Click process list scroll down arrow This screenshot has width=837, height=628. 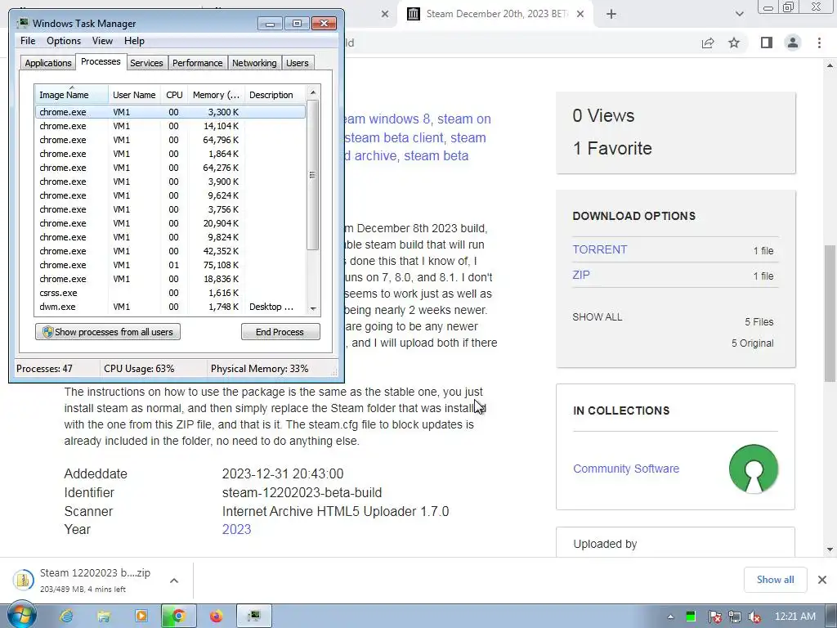pyautogui.click(x=313, y=308)
